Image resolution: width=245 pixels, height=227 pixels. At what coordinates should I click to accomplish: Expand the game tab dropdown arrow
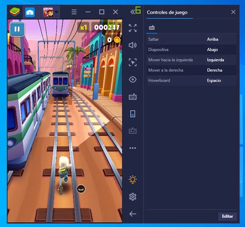click(57, 12)
